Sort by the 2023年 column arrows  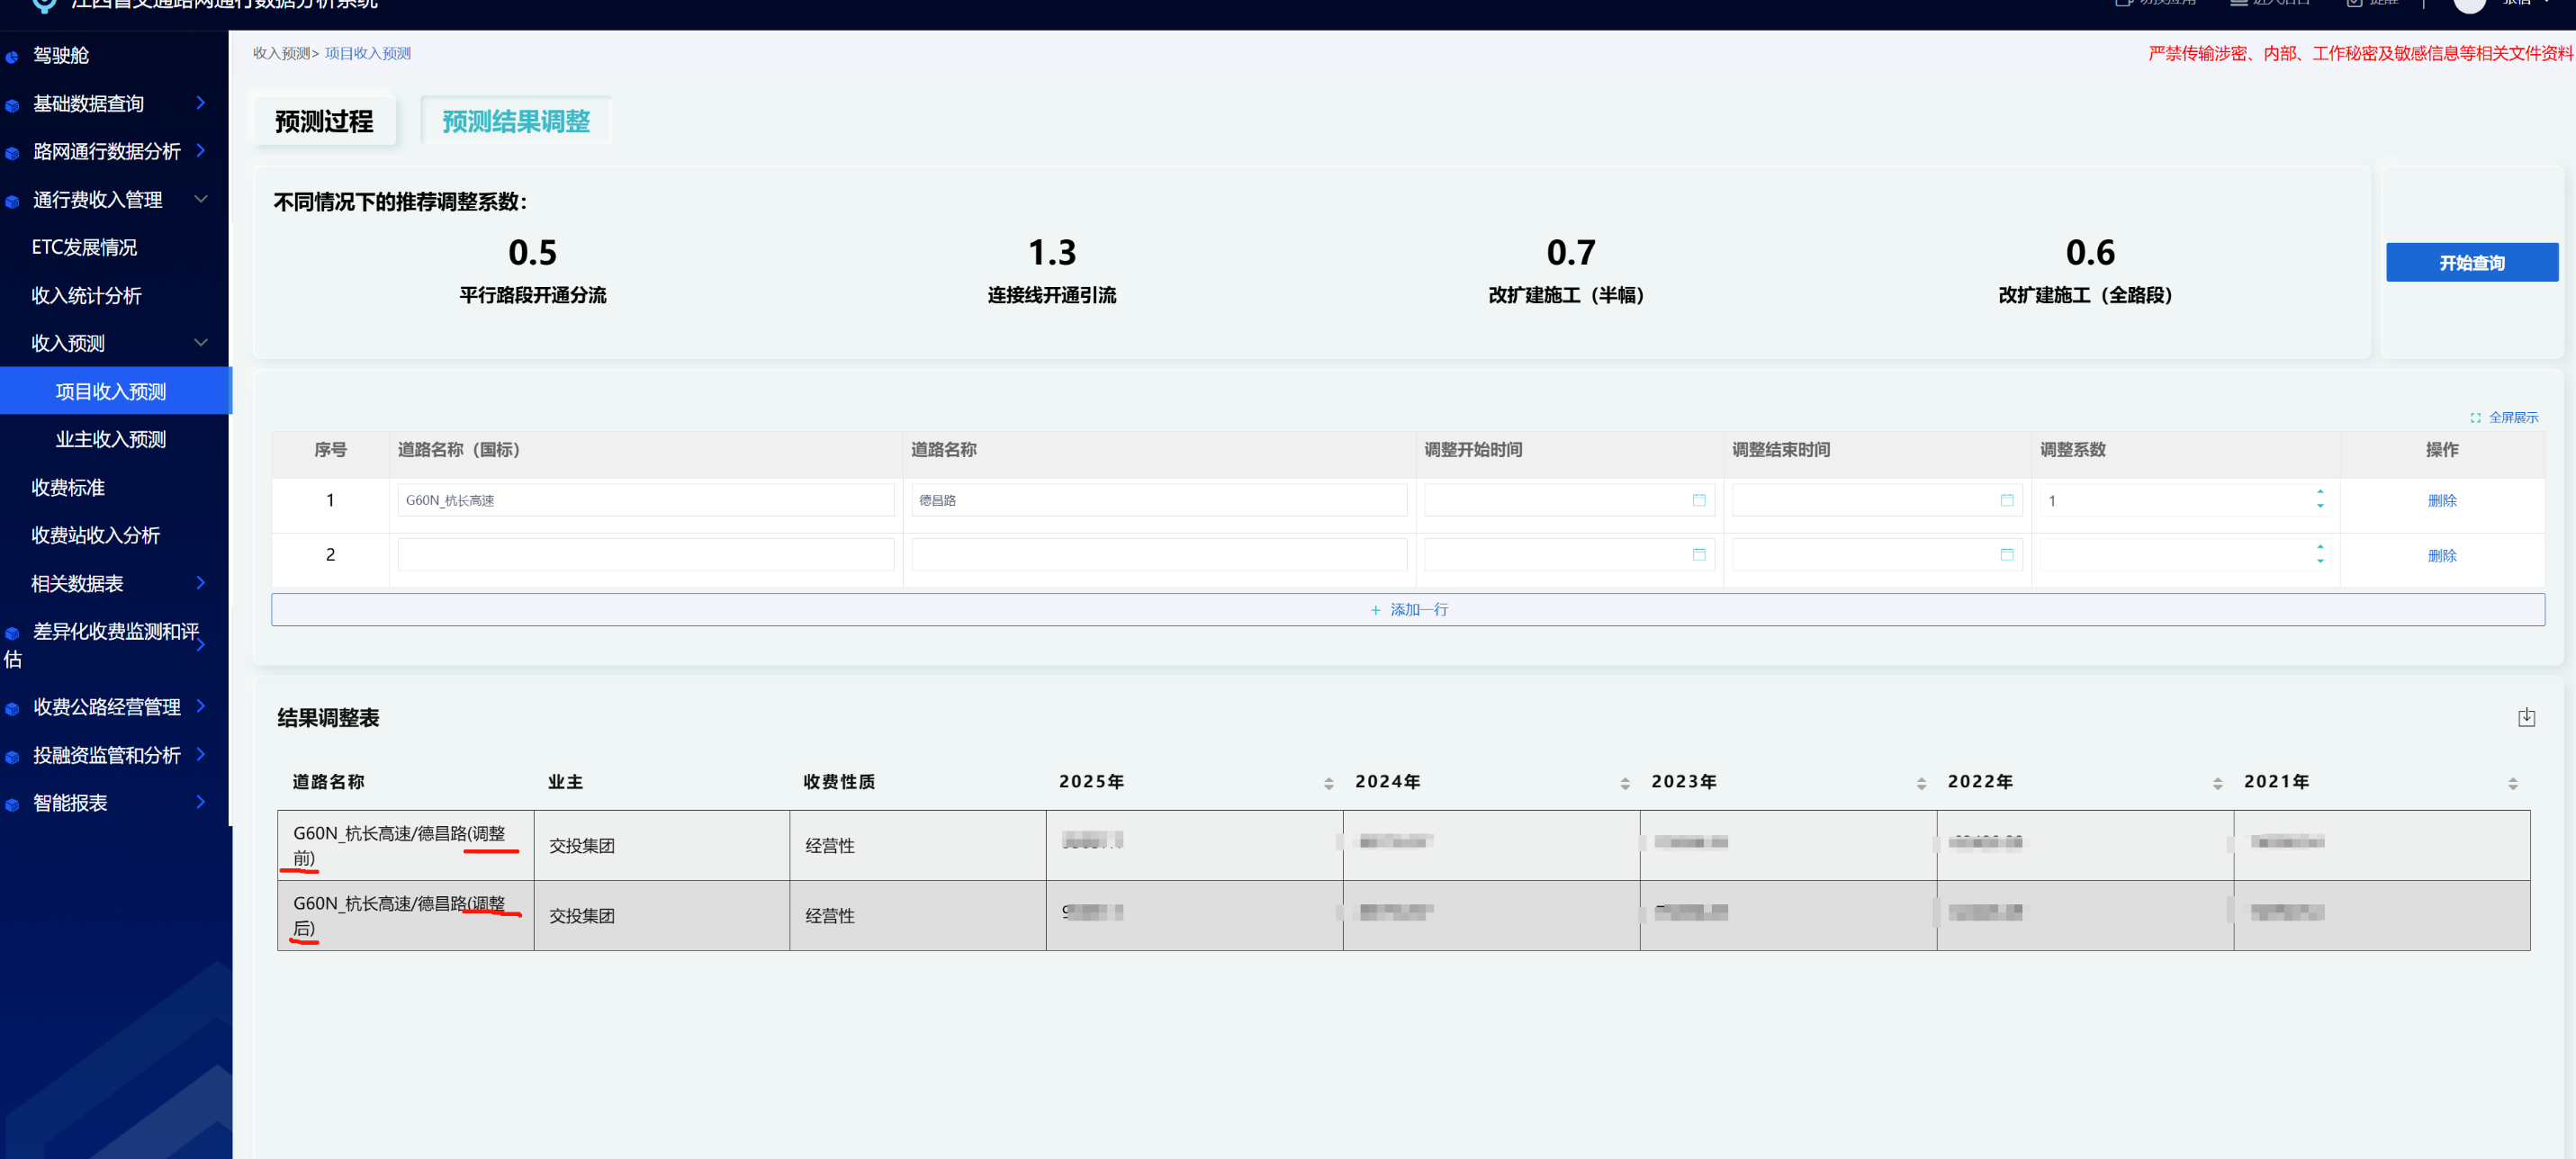pyautogui.click(x=1920, y=783)
